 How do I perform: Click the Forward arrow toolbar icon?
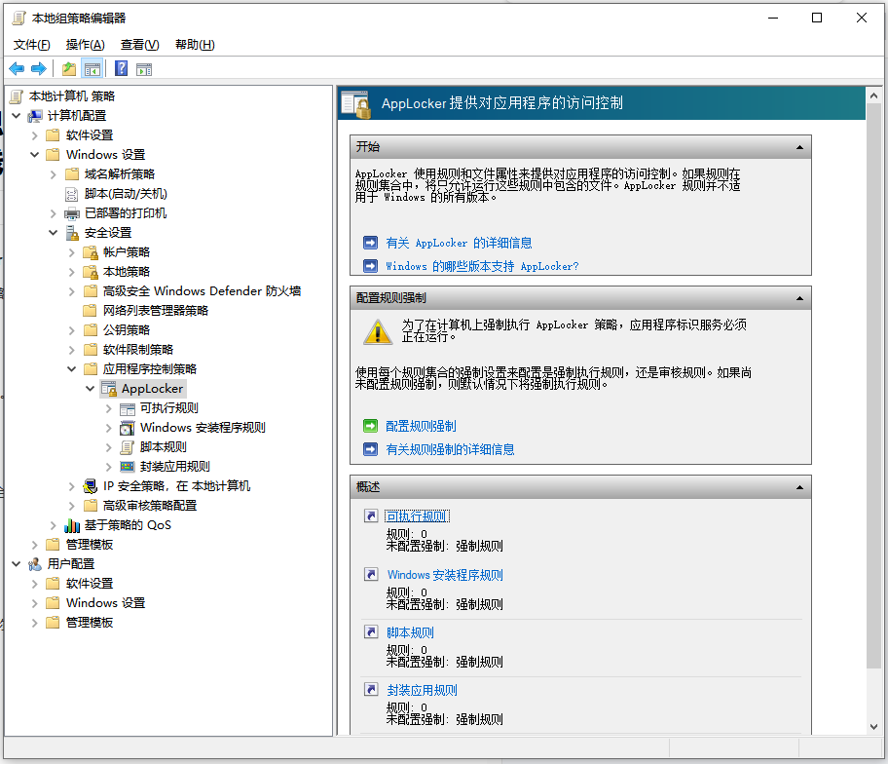39,69
